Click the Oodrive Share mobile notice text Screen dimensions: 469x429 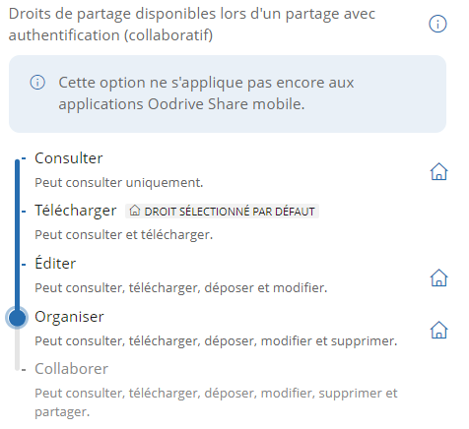pyautogui.click(x=206, y=93)
